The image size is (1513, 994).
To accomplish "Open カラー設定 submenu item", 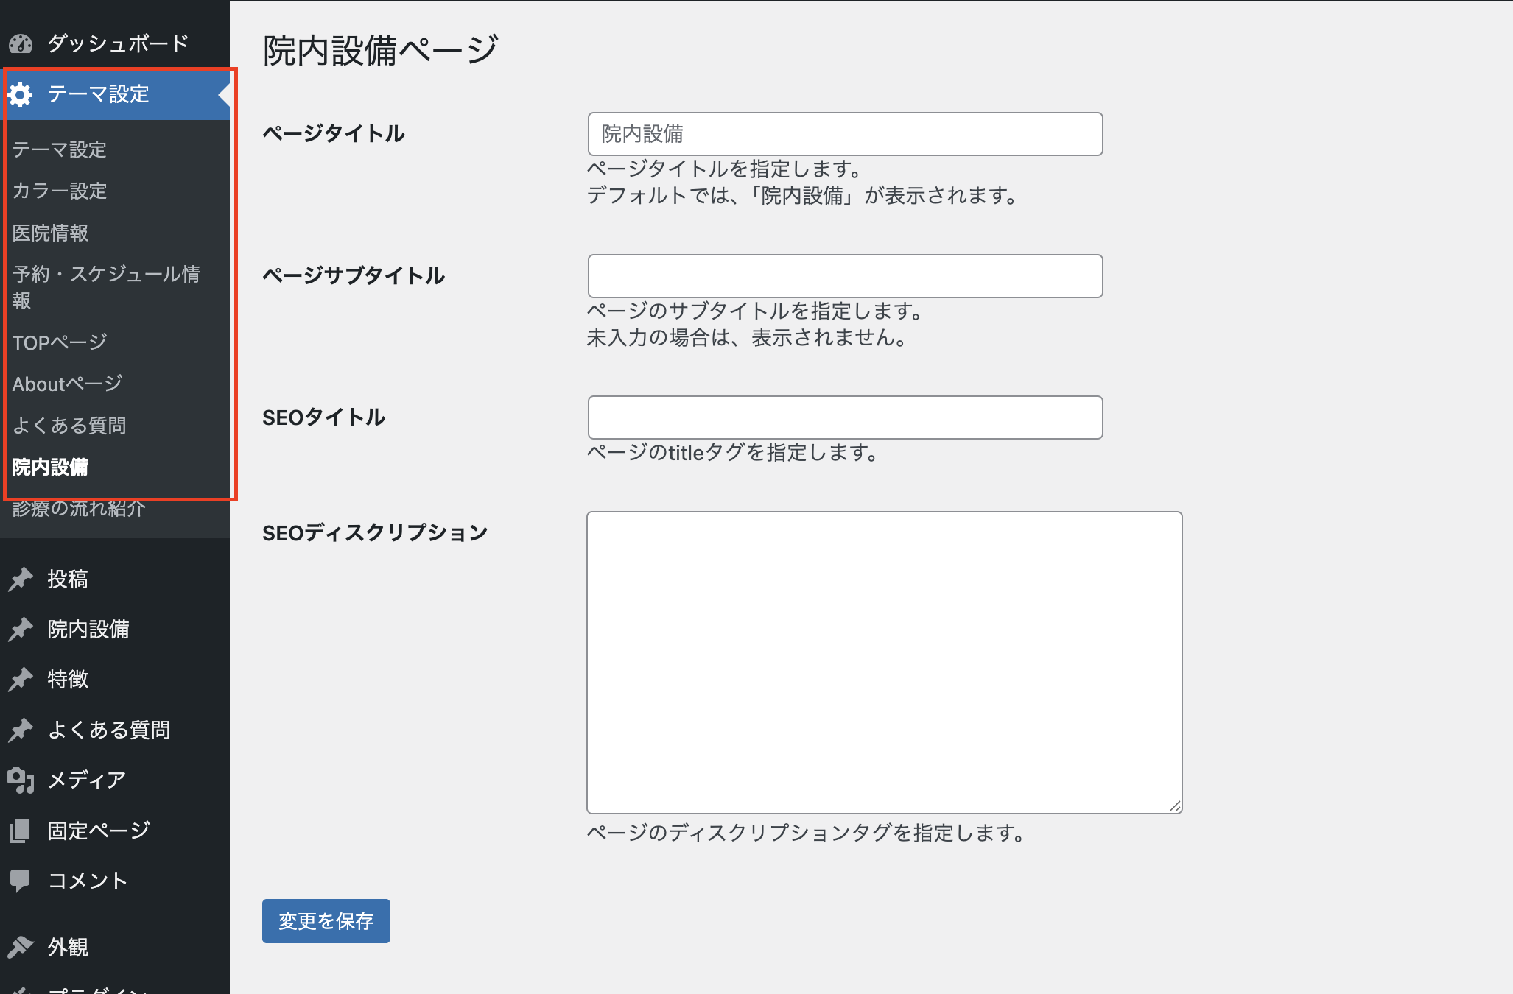I will click(60, 191).
